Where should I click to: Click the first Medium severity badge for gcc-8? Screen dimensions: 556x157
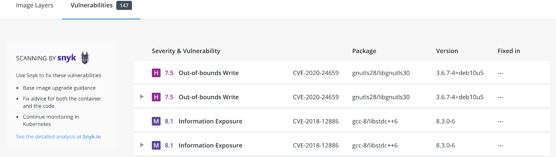156,121
